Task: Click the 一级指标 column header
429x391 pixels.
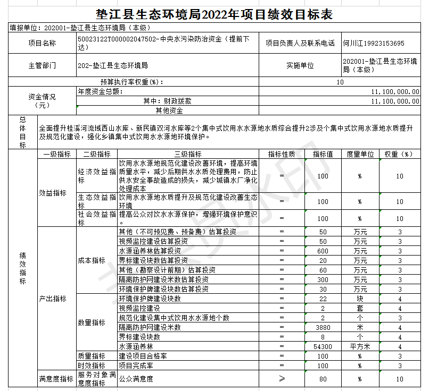Action: click(x=57, y=154)
